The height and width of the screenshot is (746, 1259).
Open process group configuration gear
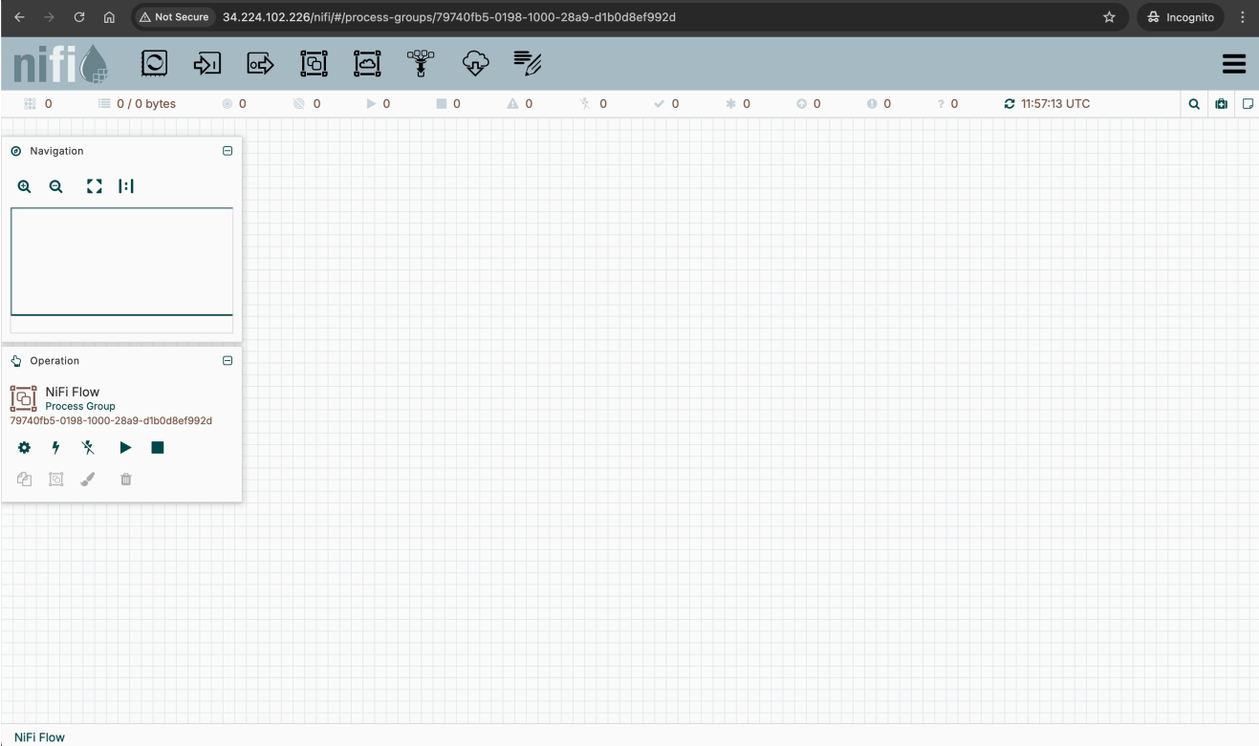[23, 447]
